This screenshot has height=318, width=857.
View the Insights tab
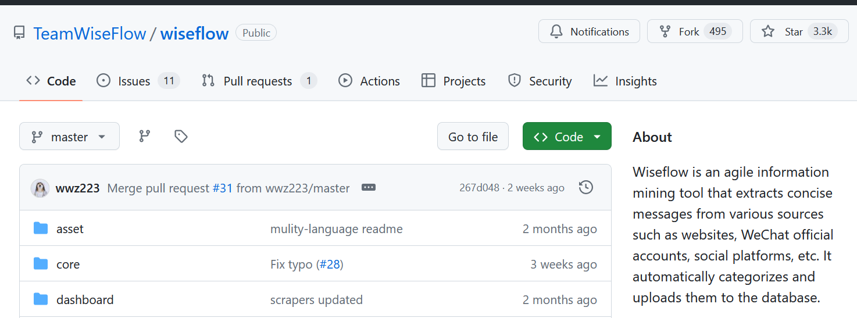tap(625, 81)
